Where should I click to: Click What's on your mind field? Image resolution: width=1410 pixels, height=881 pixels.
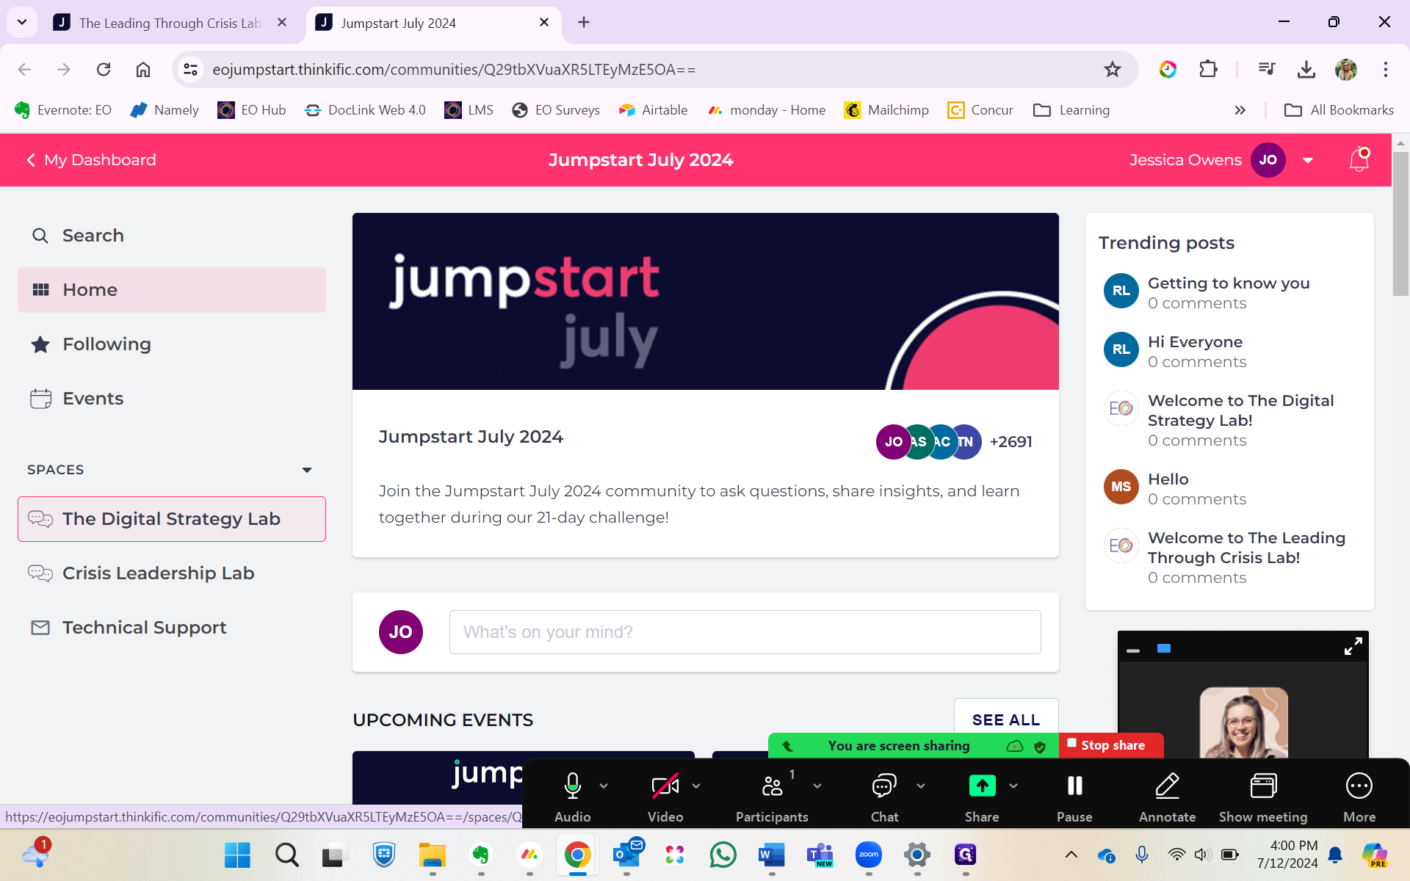tap(745, 632)
